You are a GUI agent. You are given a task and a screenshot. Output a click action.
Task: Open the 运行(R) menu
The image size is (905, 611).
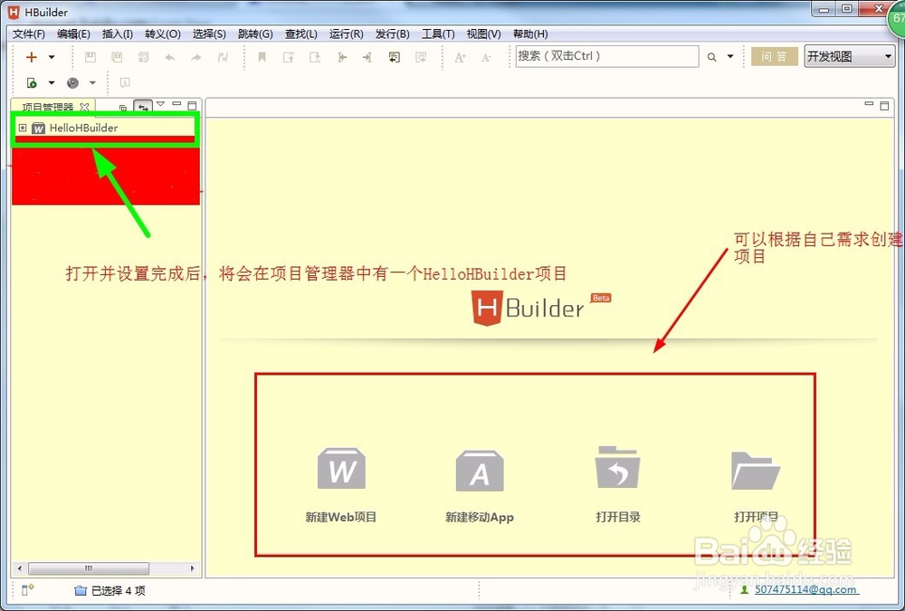[x=346, y=33]
